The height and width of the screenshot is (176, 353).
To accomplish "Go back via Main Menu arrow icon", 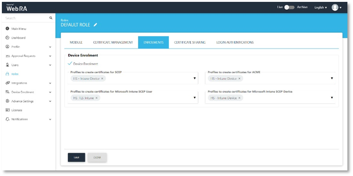I will click(x=7, y=29).
